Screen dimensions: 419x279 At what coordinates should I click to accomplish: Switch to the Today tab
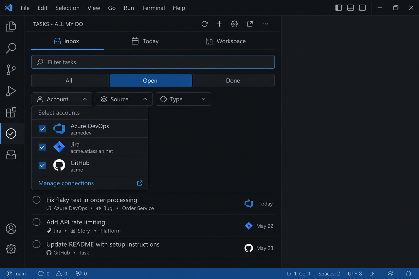[145, 41]
